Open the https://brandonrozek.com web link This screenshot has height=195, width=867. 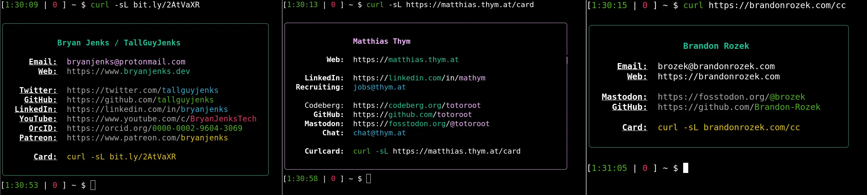[719, 77]
